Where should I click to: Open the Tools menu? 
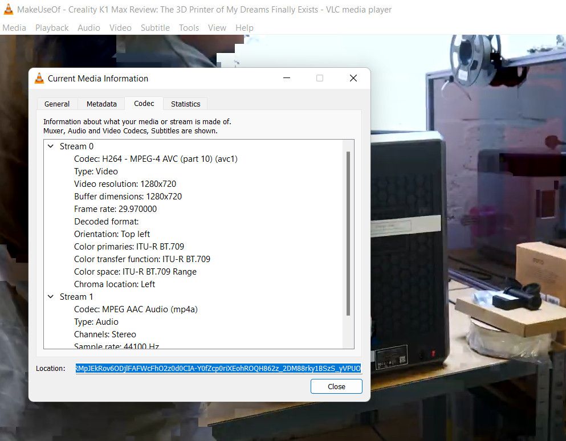(x=189, y=27)
